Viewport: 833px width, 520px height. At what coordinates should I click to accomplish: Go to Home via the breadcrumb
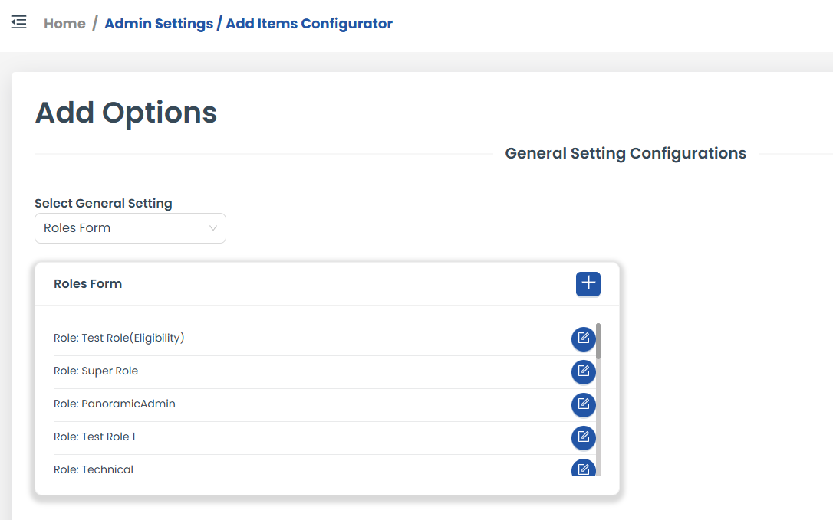[64, 24]
